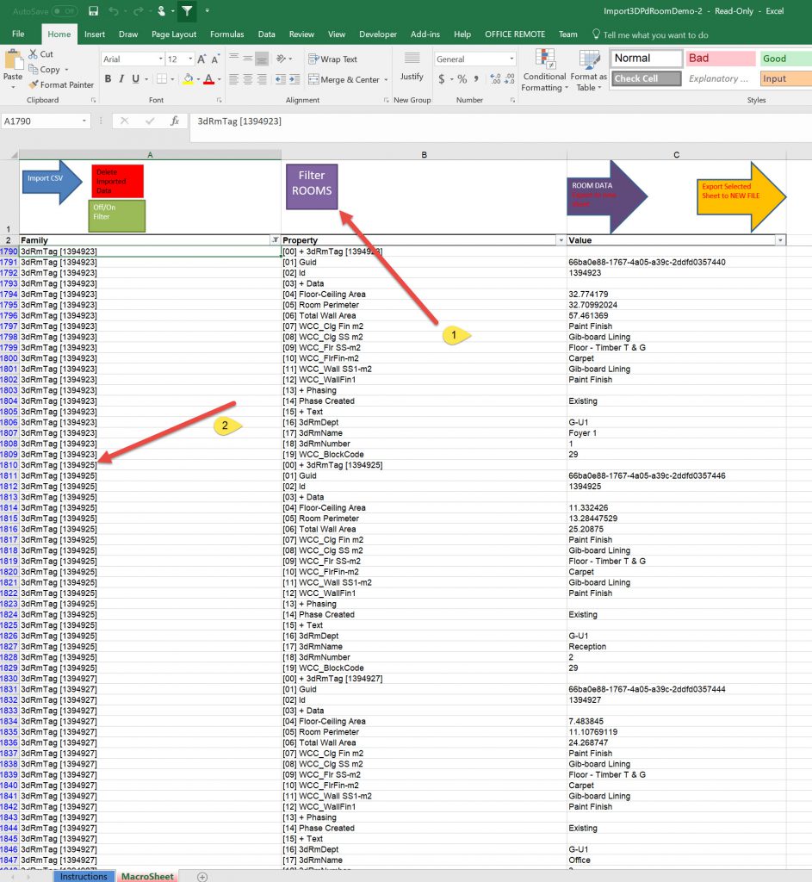Toggle the AutoSave switch

coord(64,12)
